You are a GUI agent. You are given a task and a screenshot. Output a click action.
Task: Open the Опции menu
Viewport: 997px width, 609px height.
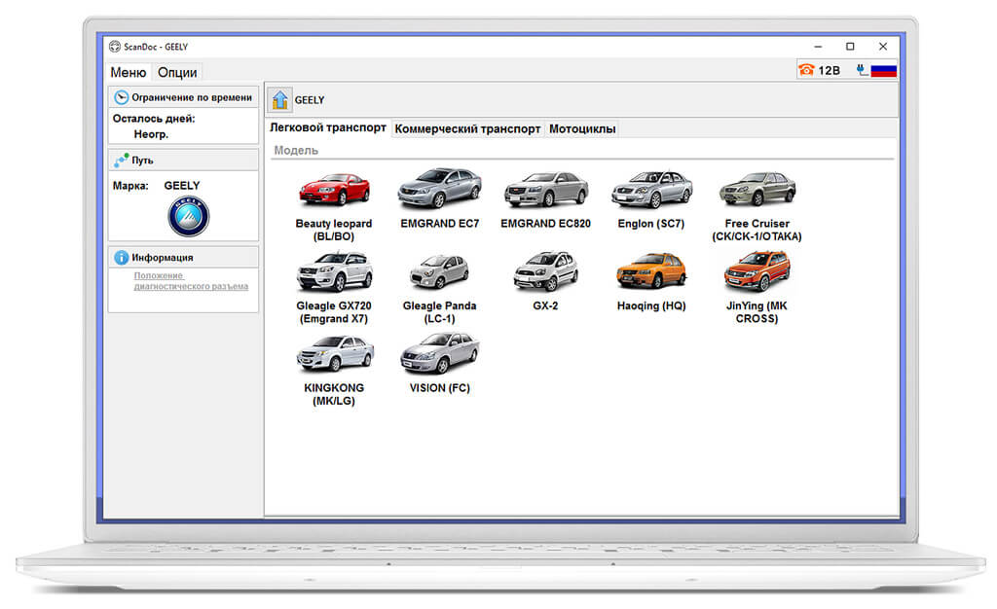[177, 72]
